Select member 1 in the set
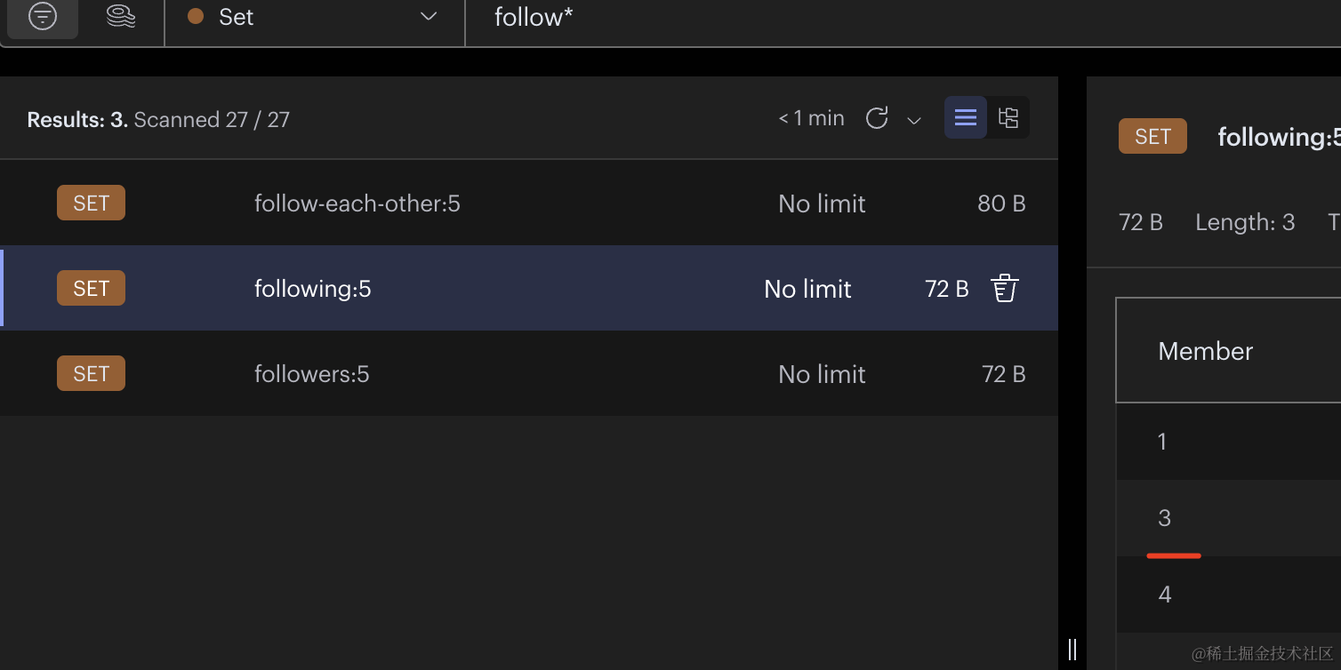This screenshot has width=1341, height=670. click(1162, 442)
